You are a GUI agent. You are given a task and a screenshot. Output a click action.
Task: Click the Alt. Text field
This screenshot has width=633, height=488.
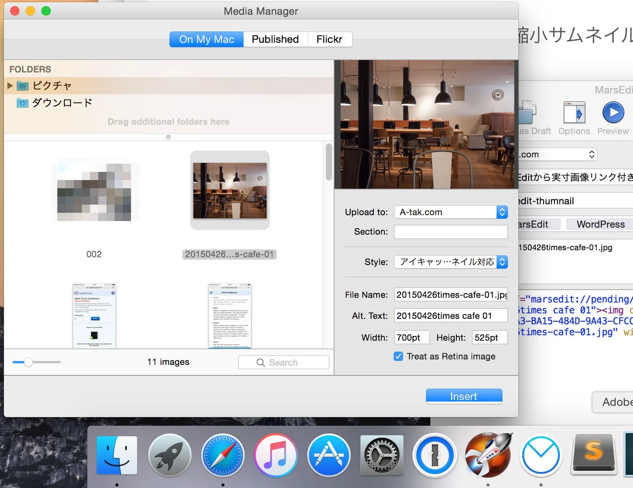[x=451, y=316]
